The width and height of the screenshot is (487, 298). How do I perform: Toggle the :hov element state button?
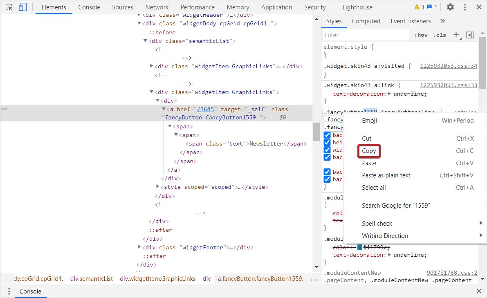click(x=421, y=35)
